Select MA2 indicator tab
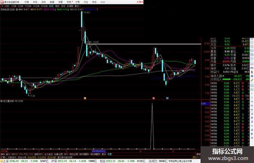This screenshot has width=254, height=163. pyautogui.click(x=66, y=154)
